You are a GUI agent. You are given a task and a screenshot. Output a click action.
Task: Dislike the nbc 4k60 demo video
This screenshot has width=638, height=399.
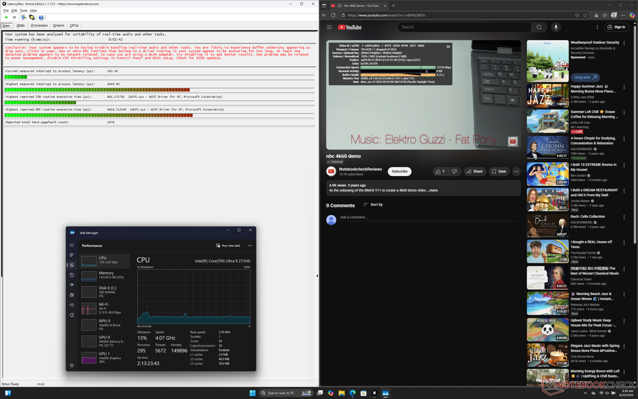click(x=454, y=172)
